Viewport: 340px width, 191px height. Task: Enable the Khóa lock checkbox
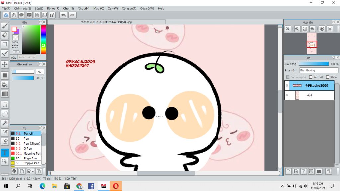point(328,77)
